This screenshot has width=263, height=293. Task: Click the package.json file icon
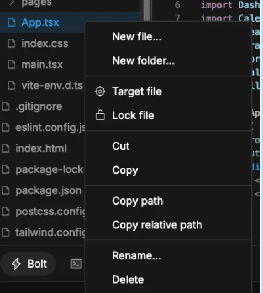click(6, 191)
